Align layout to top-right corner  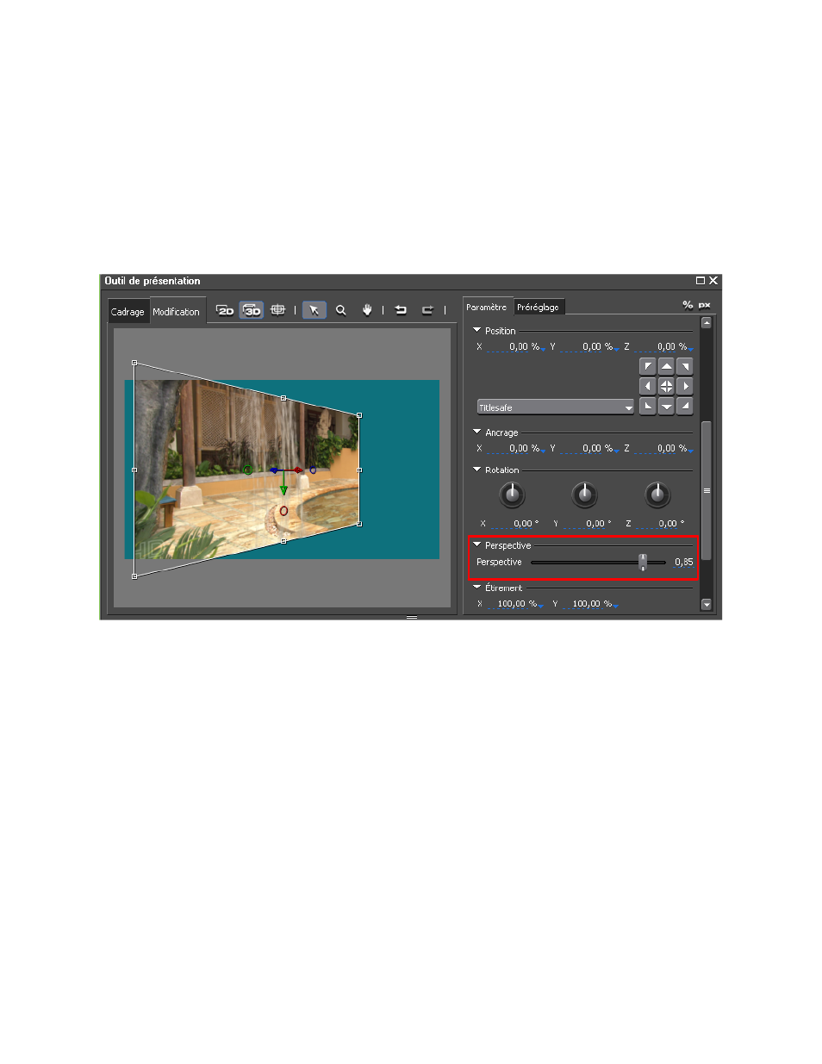click(x=685, y=367)
